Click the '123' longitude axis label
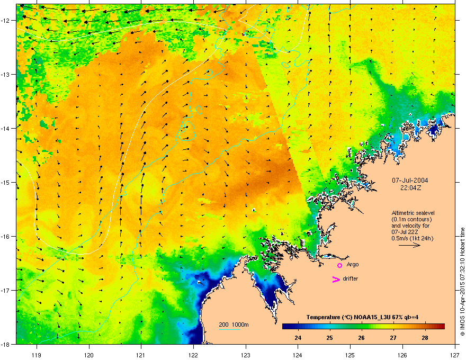 246,355
